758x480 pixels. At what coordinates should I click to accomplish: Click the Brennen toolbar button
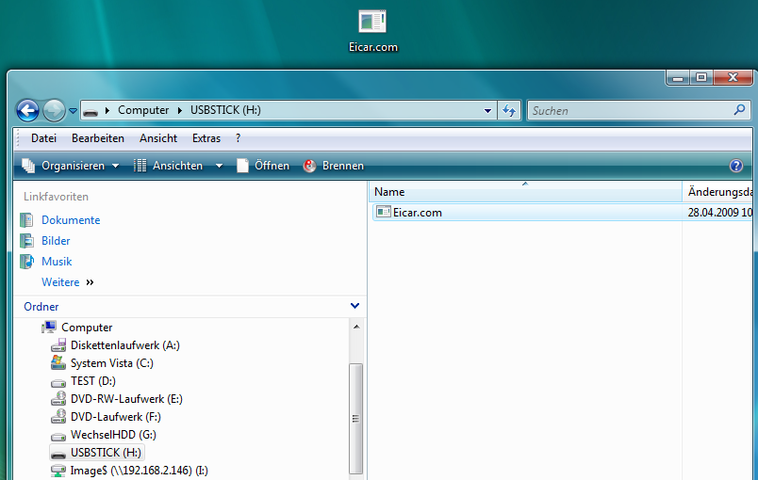(x=333, y=166)
